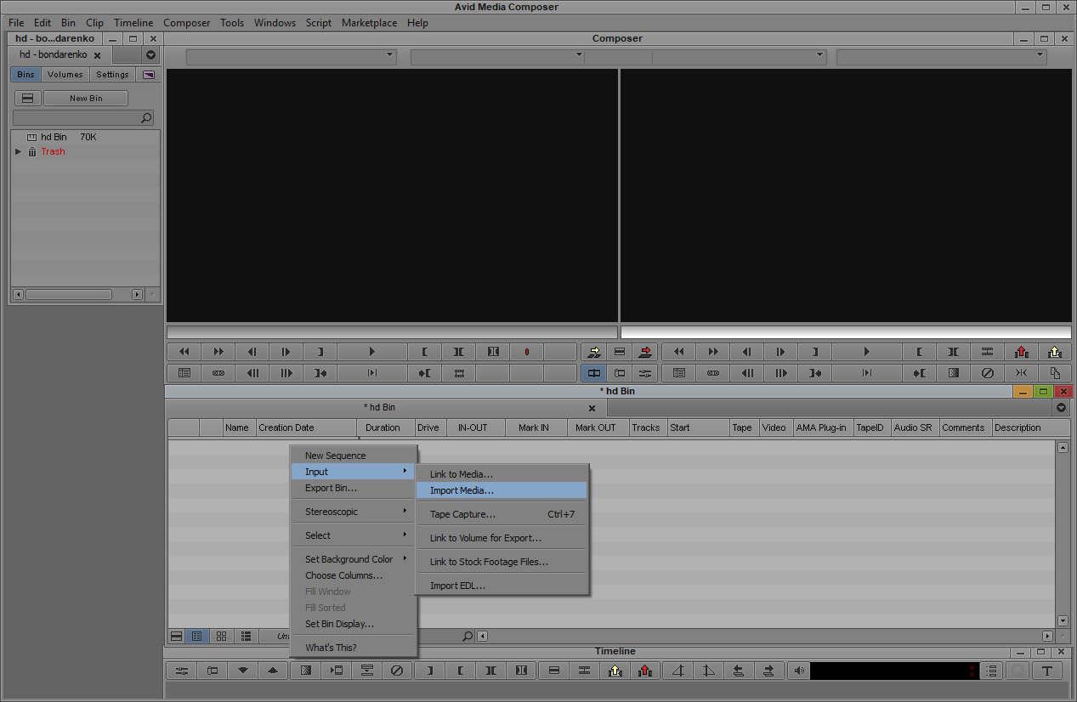Toggle Effect mode button in Composer
1077x702 pixels.
click(646, 373)
